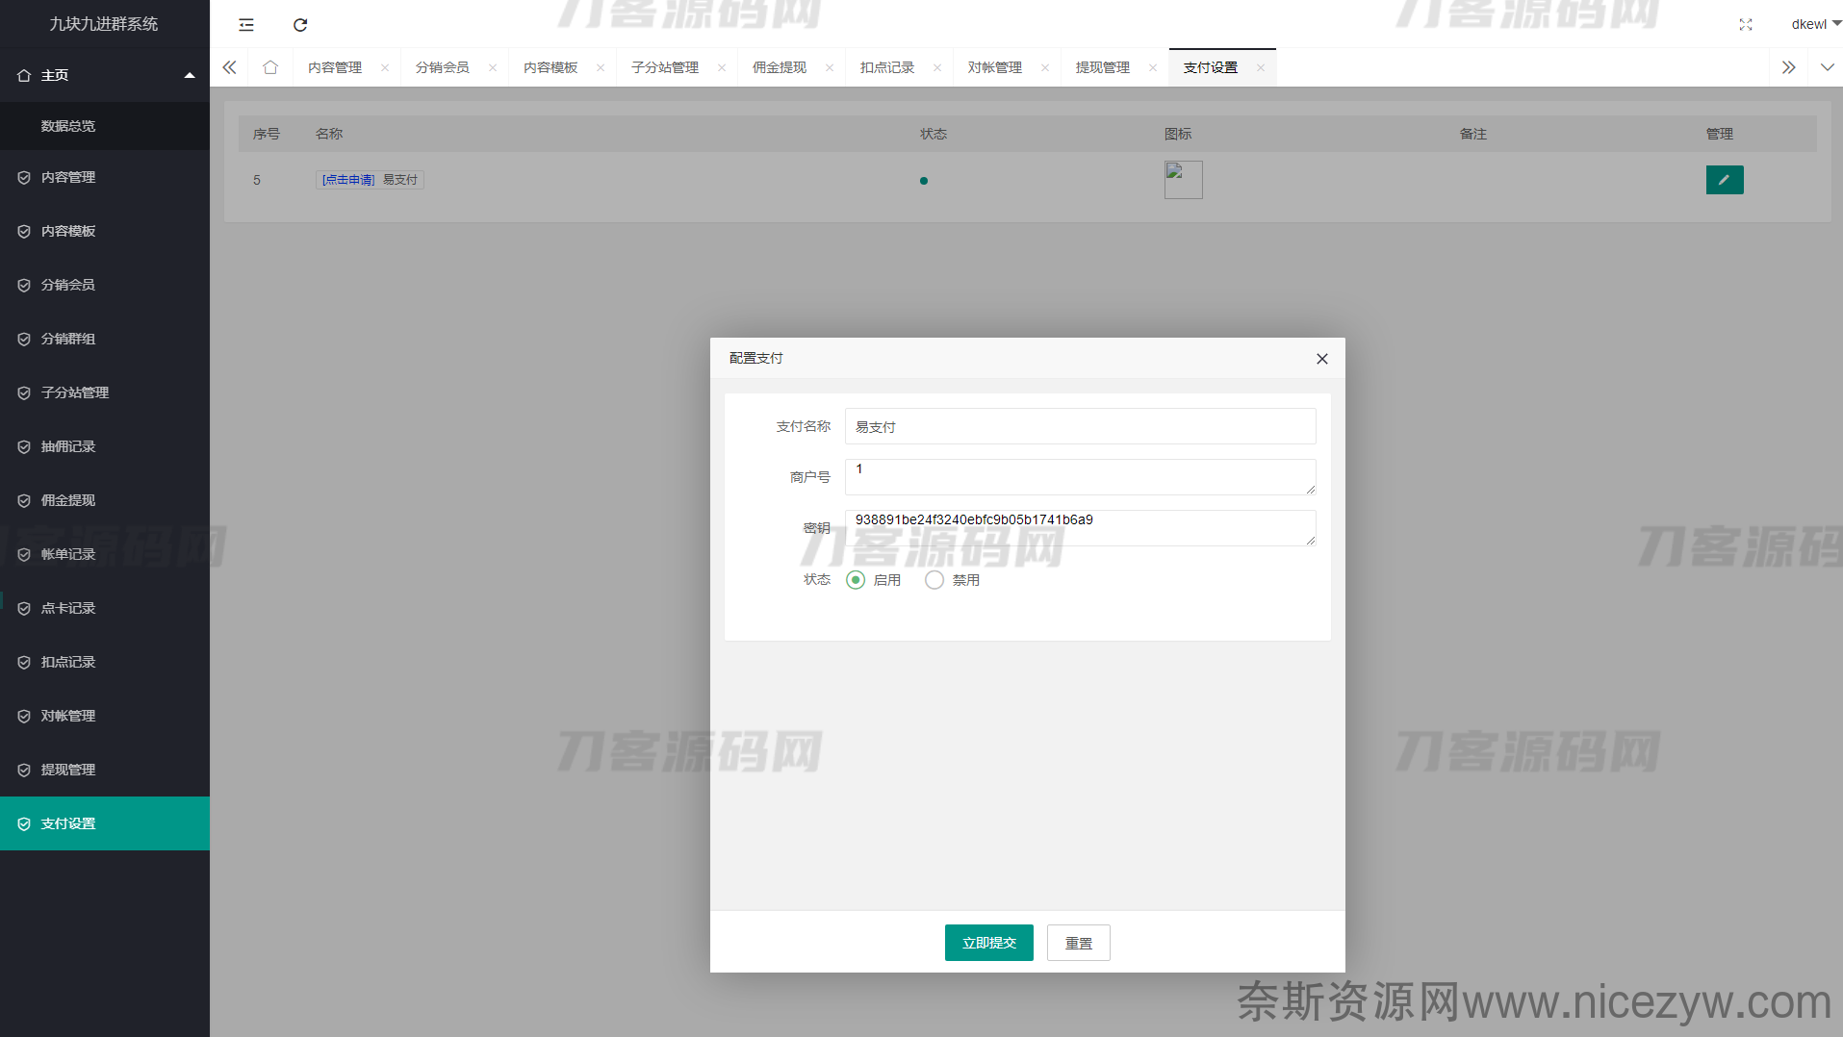
Task: Open 点卡记录 in the sidebar
Action: [105, 608]
